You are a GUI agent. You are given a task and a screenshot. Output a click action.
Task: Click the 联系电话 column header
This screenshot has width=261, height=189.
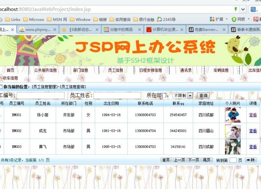pos(145,103)
